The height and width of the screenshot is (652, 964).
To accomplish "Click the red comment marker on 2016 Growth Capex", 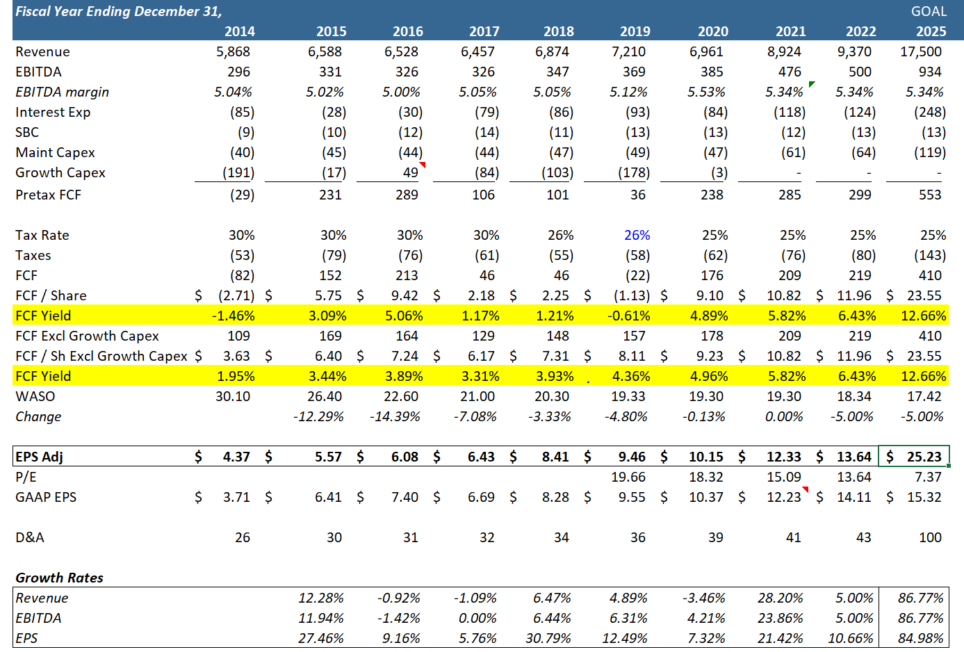I will point(423,165).
